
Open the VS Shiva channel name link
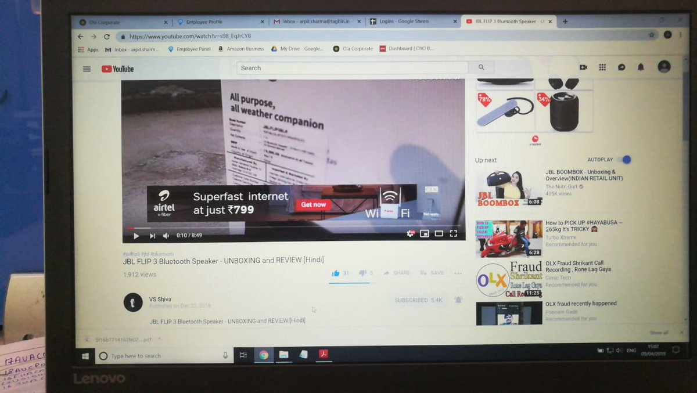[160, 299]
